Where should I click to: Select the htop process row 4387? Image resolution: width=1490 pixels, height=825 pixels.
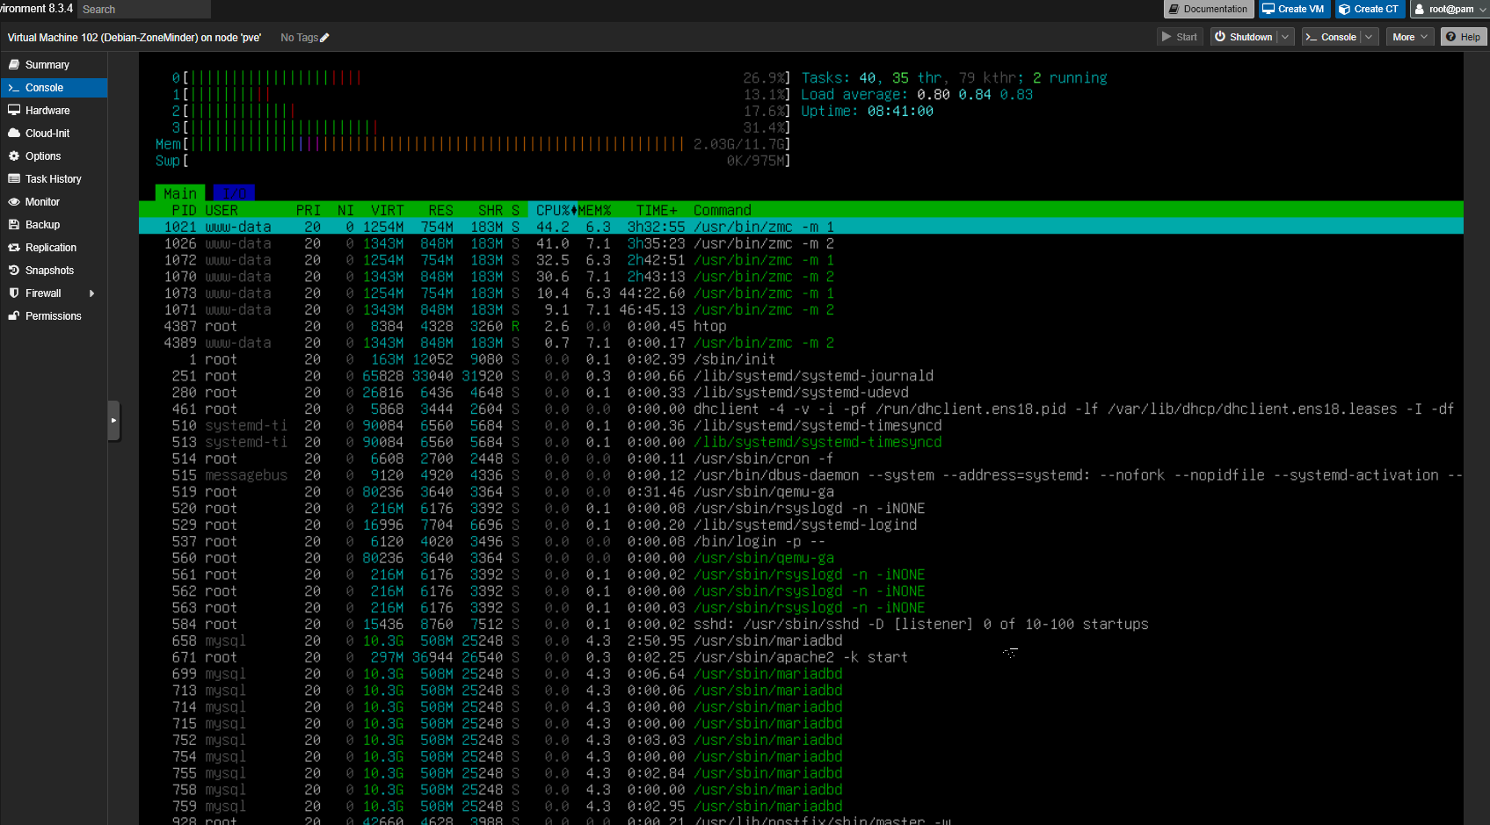(801, 326)
